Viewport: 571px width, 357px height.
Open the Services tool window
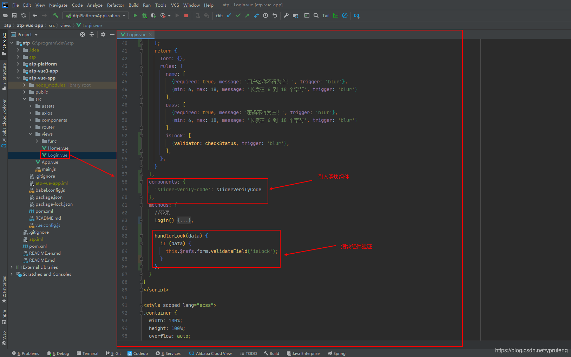coord(168,353)
